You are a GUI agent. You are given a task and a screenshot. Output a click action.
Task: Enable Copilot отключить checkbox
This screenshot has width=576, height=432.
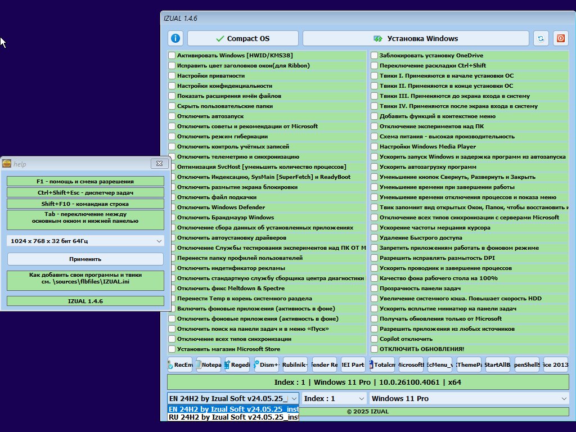(x=374, y=339)
